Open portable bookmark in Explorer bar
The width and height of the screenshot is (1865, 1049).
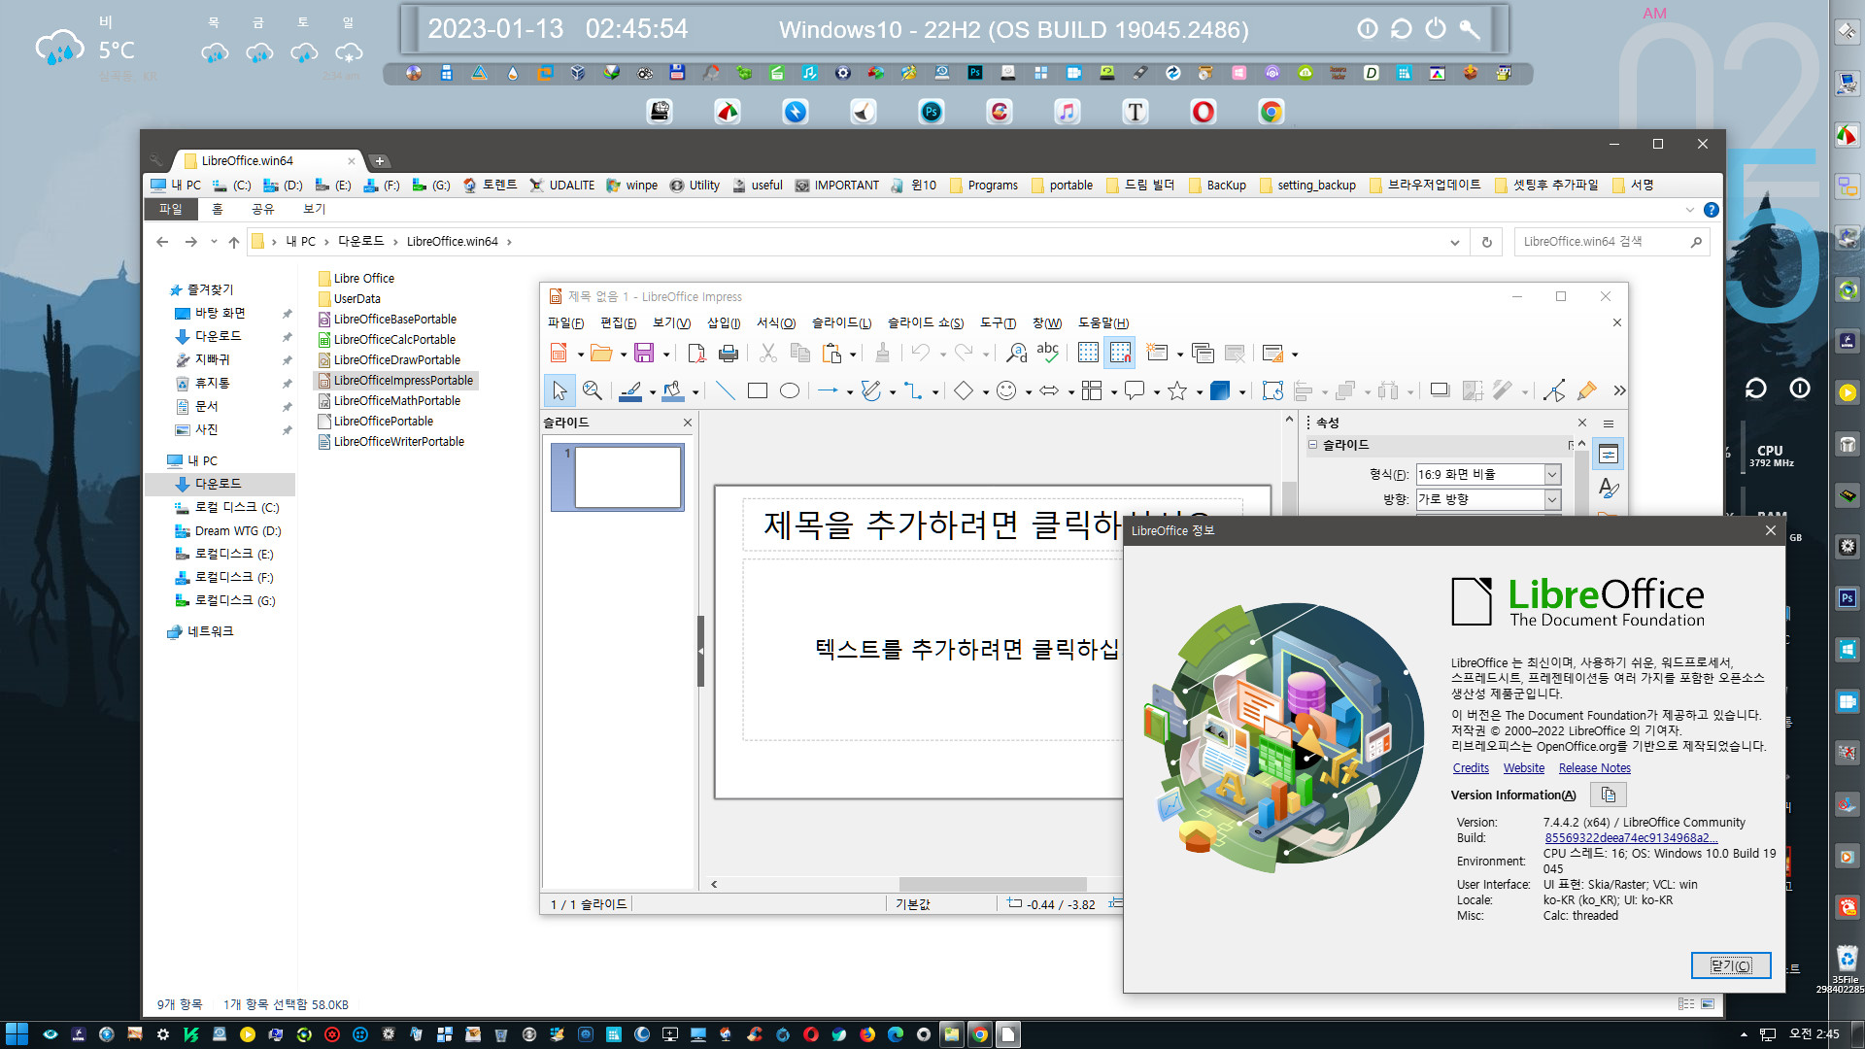pyautogui.click(x=1062, y=186)
